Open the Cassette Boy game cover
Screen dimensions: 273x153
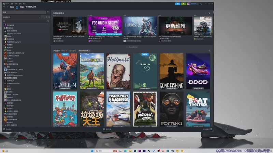145,71
